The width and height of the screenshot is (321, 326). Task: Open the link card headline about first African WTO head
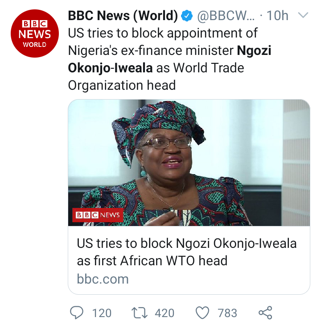[x=186, y=252]
